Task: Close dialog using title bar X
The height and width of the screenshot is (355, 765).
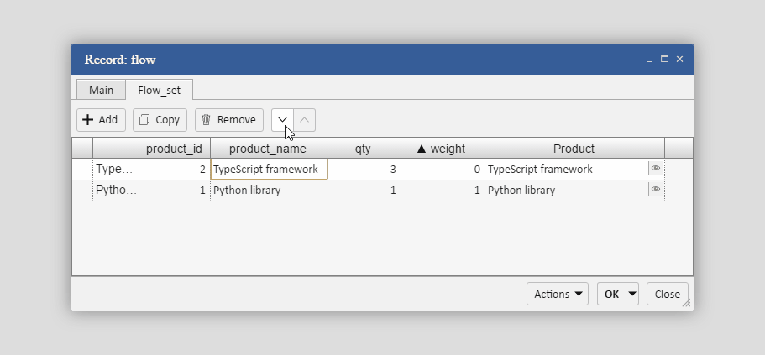Action: pos(679,60)
